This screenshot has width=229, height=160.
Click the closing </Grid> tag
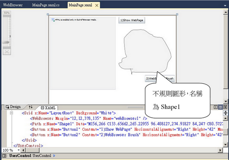point(29,140)
